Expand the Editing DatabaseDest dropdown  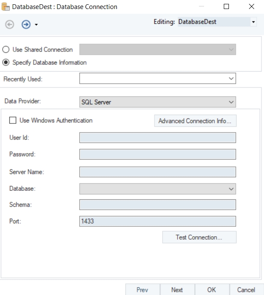[253, 22]
